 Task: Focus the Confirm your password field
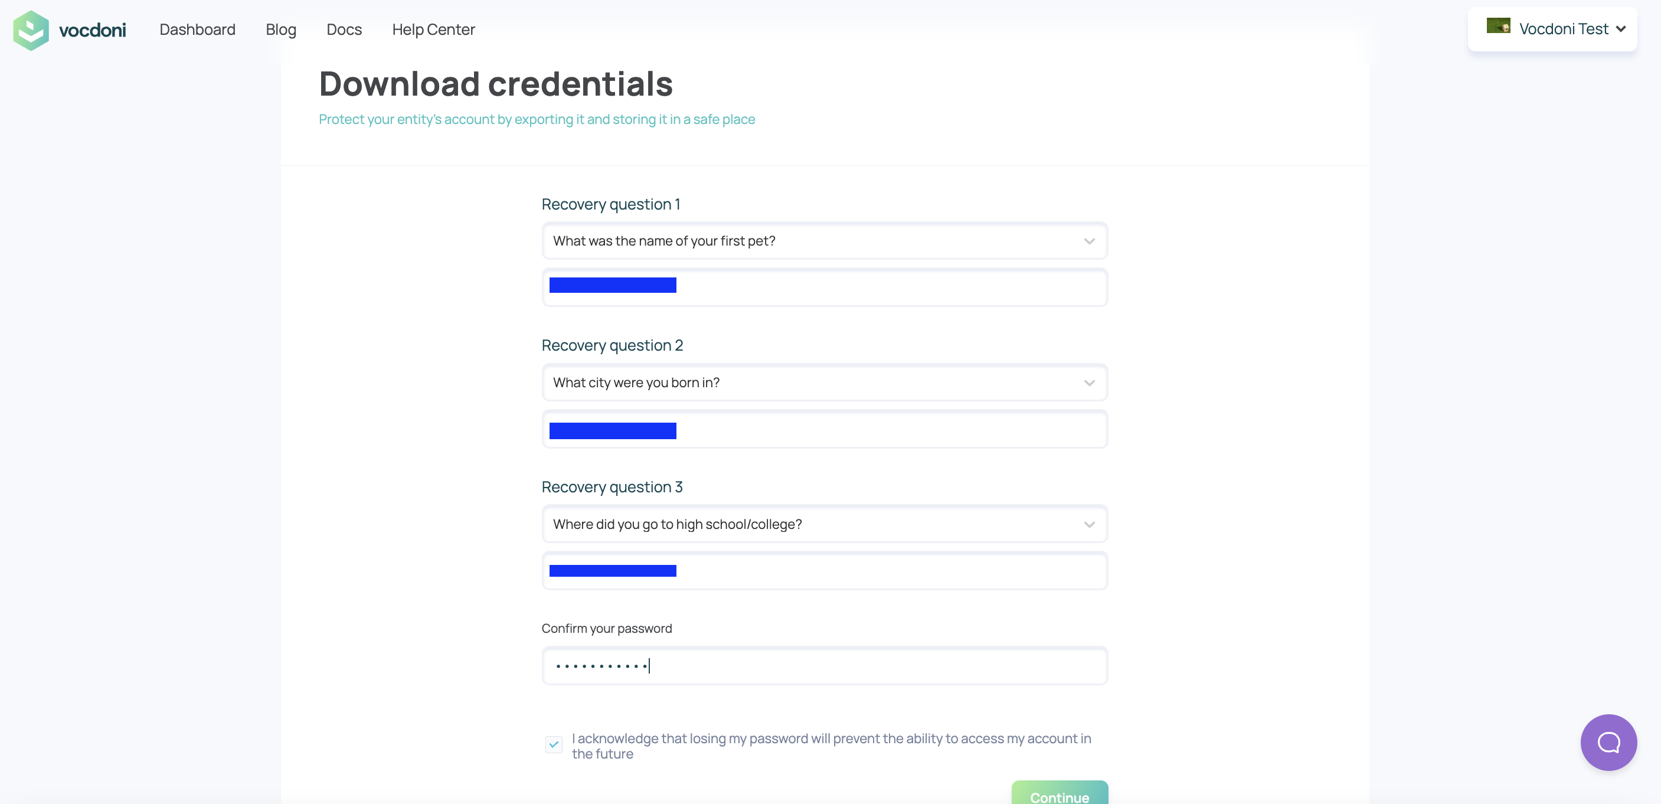click(x=824, y=666)
